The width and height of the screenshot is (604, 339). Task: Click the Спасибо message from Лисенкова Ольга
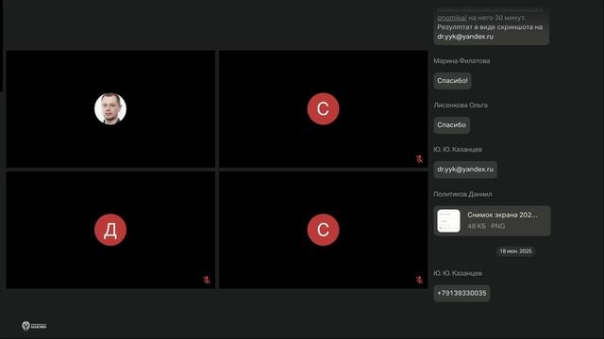tap(451, 125)
